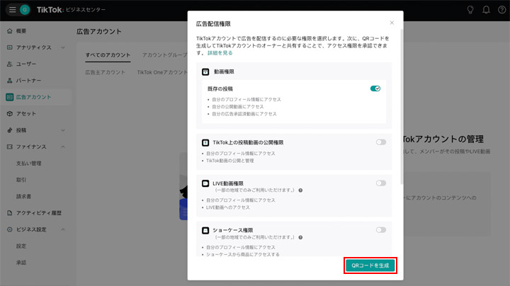Click the 広告アカウント page heading

[x=99, y=32]
